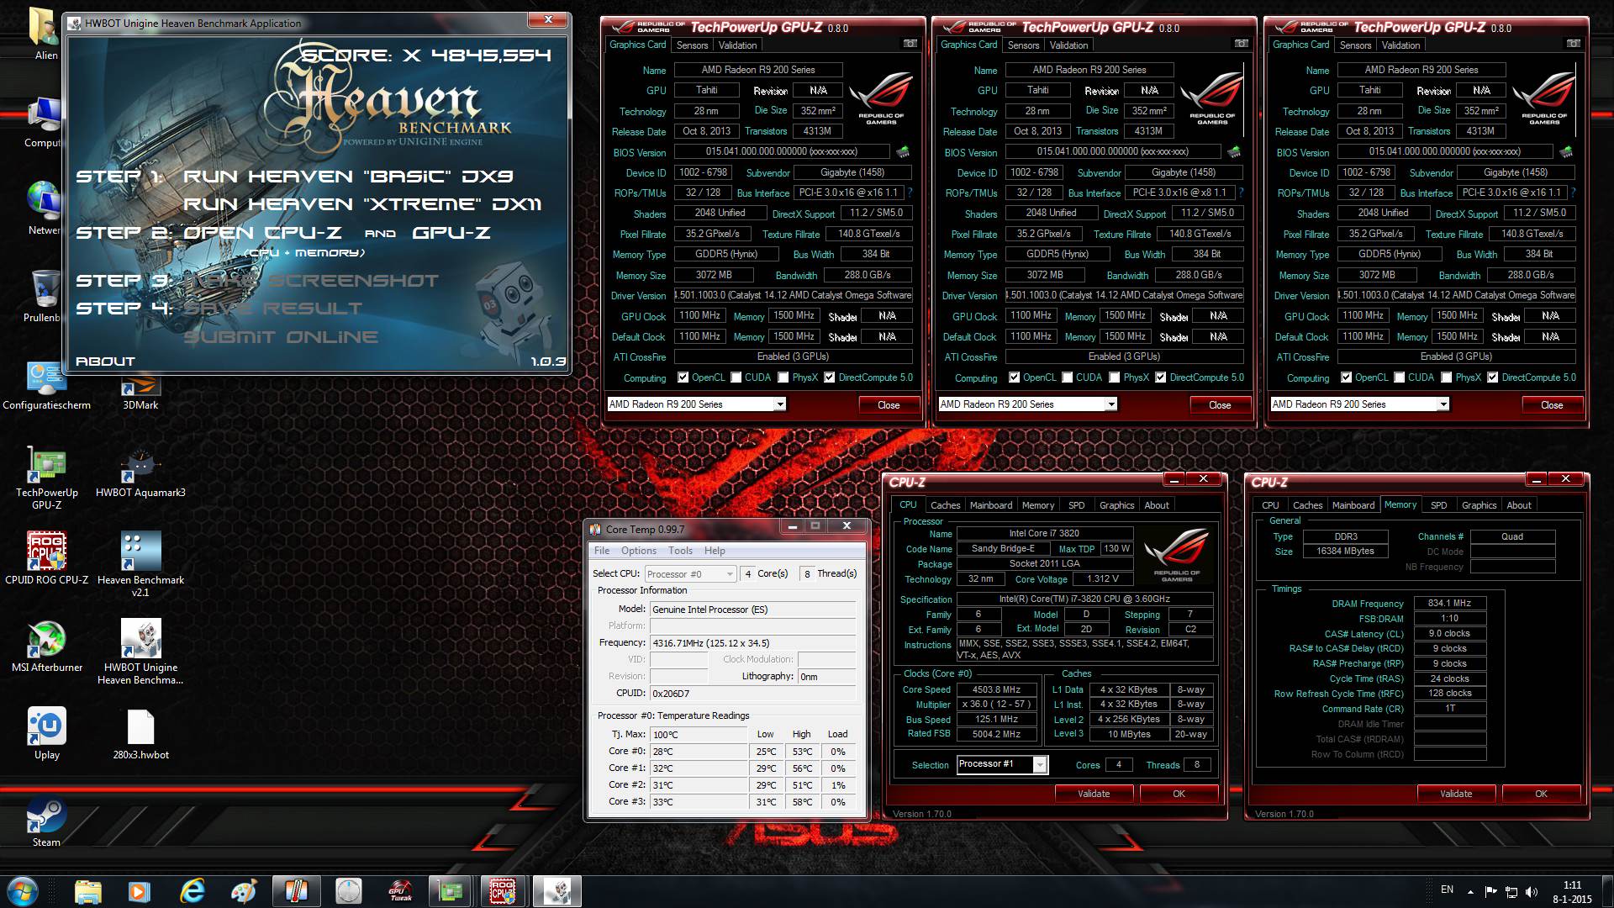The width and height of the screenshot is (1614, 908).
Task: Click RUN HEAVEN "XTREME" DX11 option
Action: click(362, 204)
